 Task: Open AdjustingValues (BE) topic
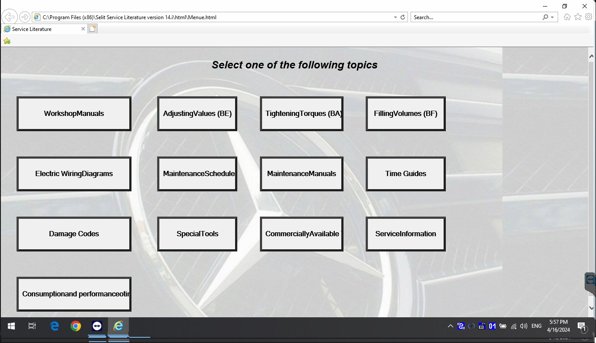pos(197,114)
